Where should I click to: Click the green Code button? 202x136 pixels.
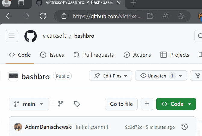pyautogui.click(x=176, y=104)
